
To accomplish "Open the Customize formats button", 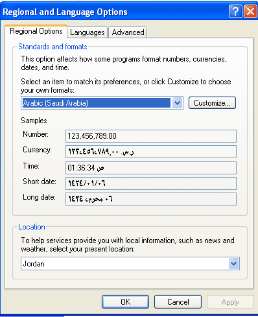I will click(x=212, y=103).
